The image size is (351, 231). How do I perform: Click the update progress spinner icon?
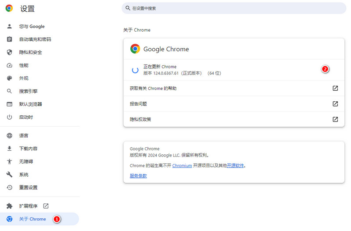tap(135, 70)
